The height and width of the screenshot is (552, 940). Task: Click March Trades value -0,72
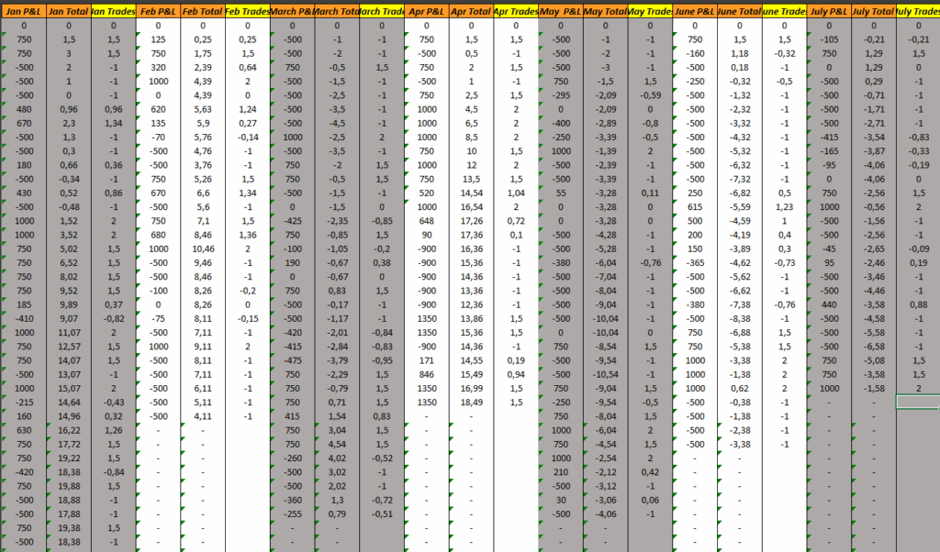coord(382,500)
